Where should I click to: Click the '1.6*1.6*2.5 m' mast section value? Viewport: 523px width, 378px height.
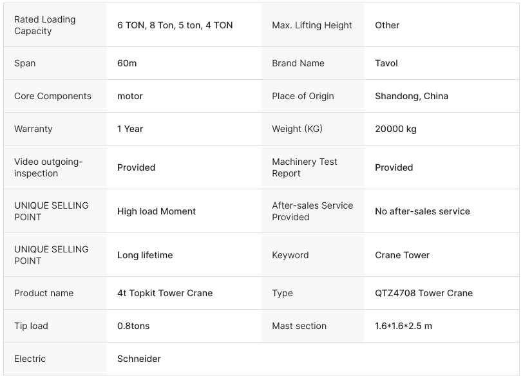[403, 326]
